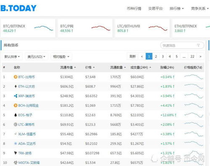The width and height of the screenshot is (210, 166).
Task: Expand the 相对趋势 trend dropdown
Action: [61, 57]
